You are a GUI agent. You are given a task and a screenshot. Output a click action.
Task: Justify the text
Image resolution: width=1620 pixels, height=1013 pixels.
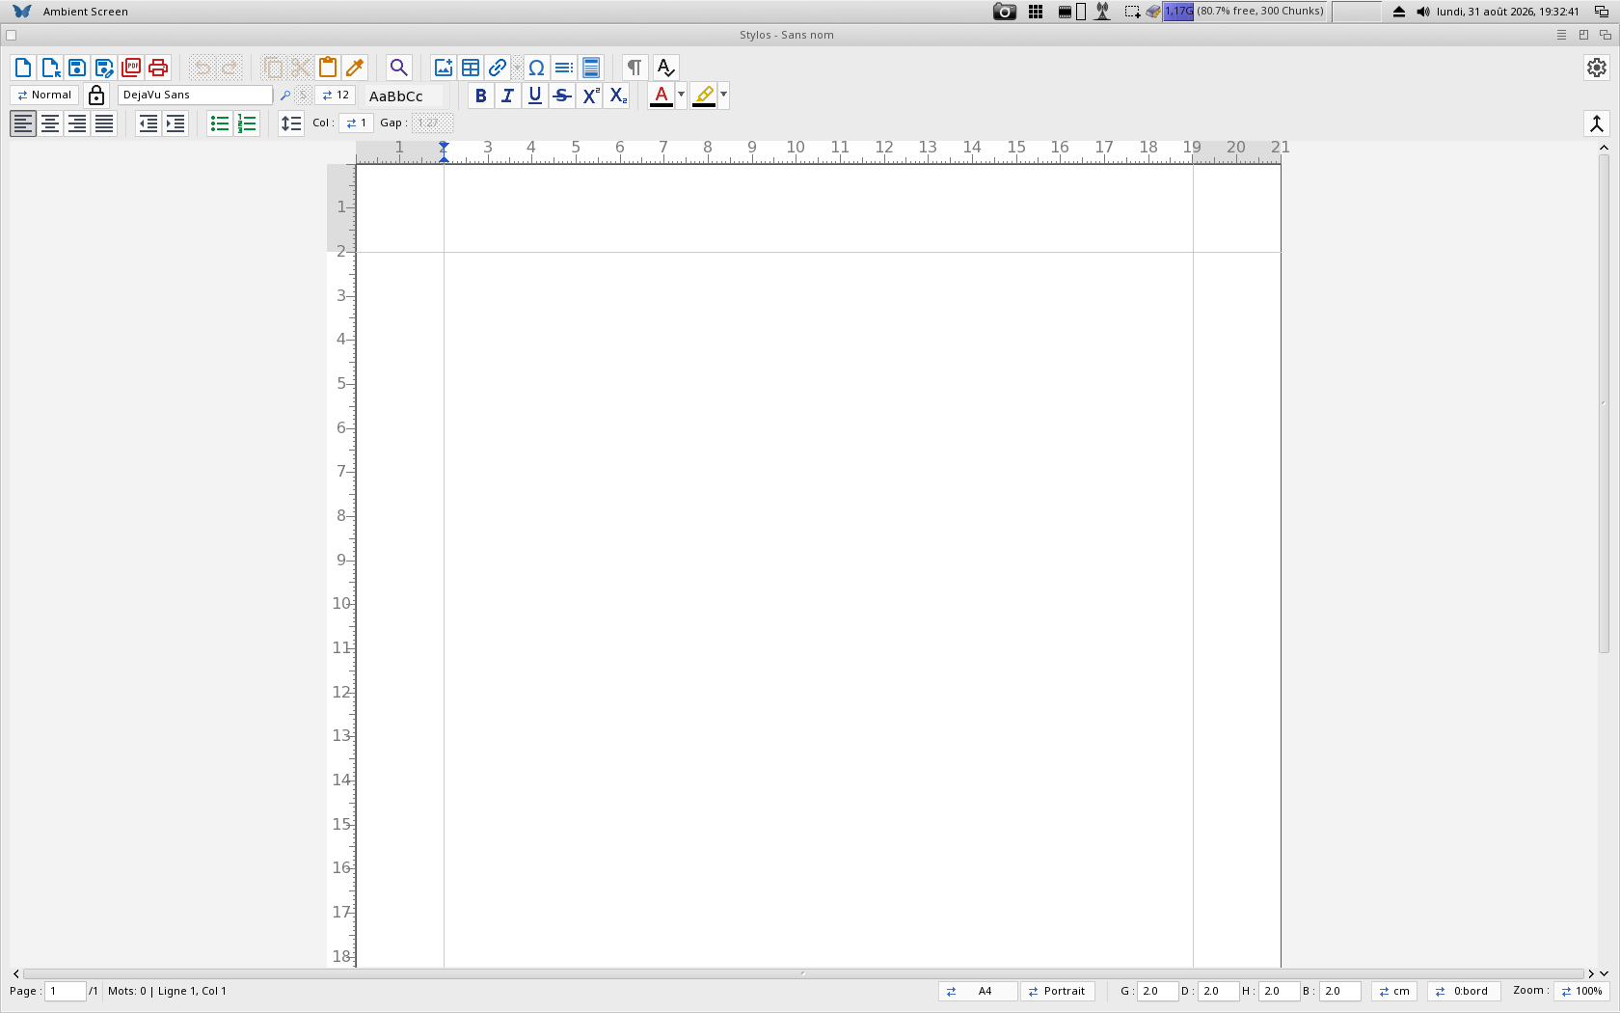(104, 123)
